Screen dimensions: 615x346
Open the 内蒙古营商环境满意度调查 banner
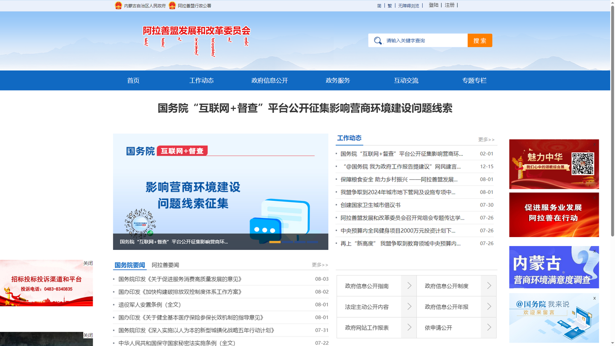point(554,267)
